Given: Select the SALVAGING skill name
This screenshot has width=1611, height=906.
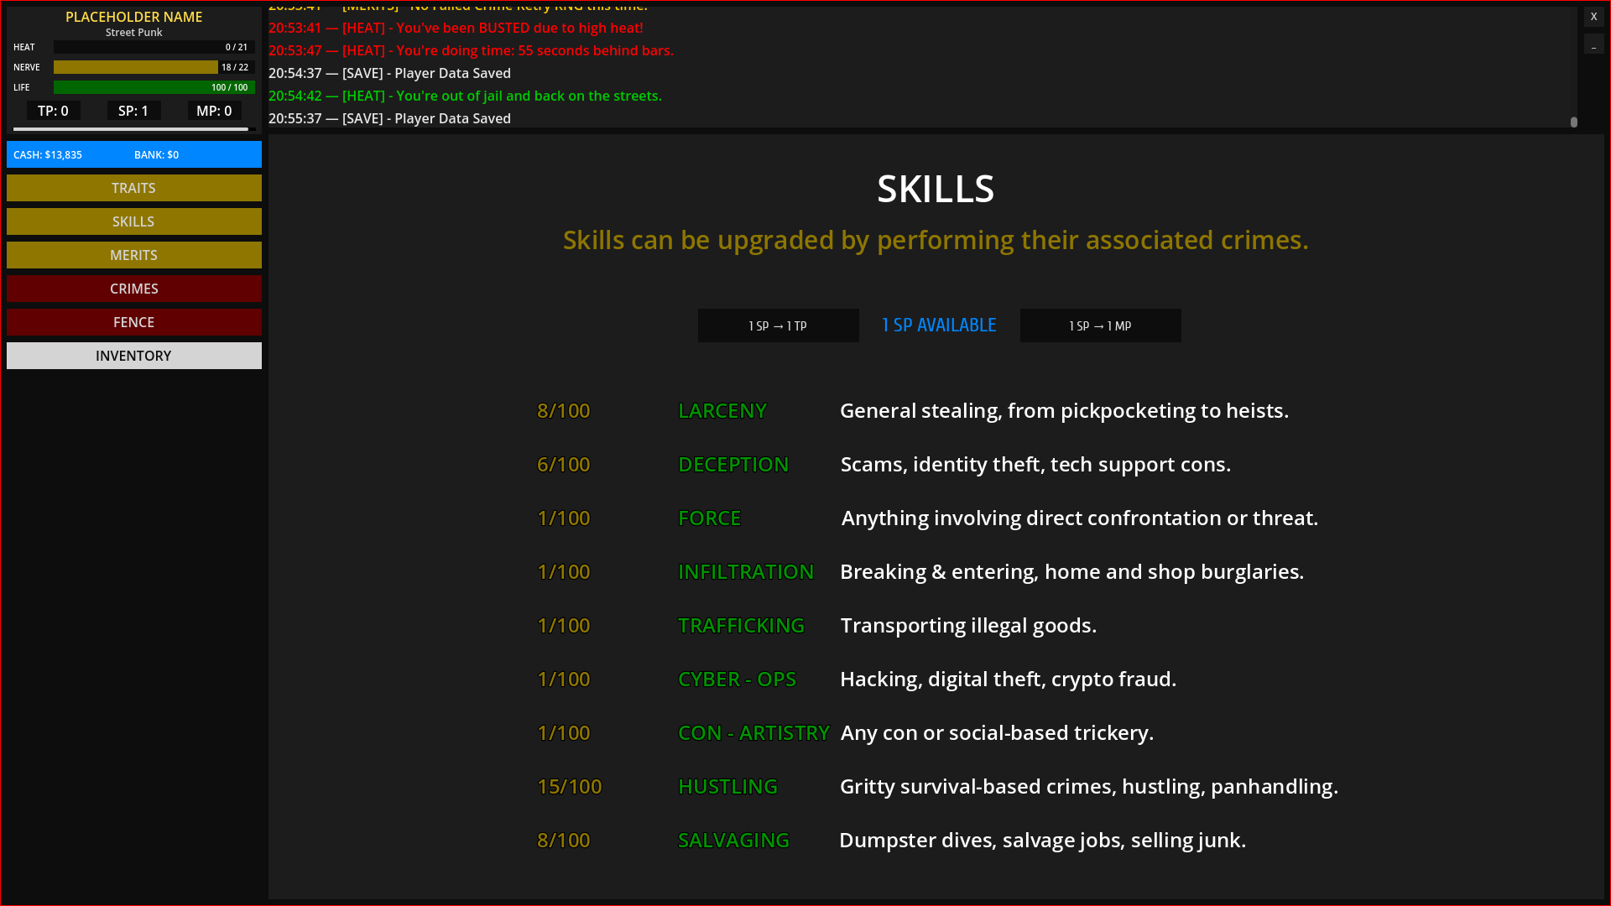Looking at the screenshot, I should pos(733,840).
